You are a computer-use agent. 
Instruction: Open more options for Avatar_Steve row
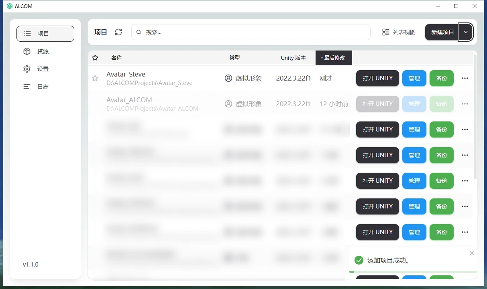coord(465,78)
